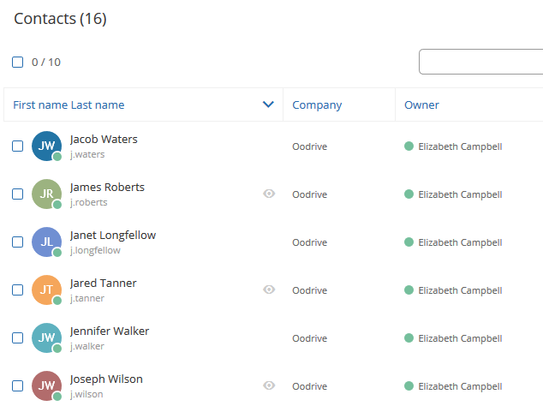Viewport: 543px width, 412px height.
Task: Click Jennifer Walker's teal JW avatar
Action: tap(46, 338)
